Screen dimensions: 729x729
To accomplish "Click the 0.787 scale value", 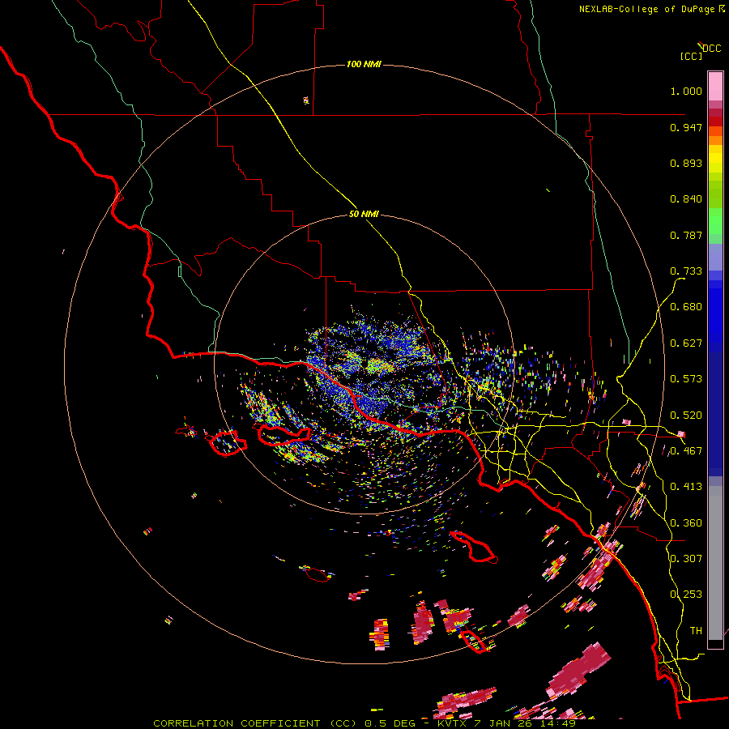I will click(x=686, y=235).
